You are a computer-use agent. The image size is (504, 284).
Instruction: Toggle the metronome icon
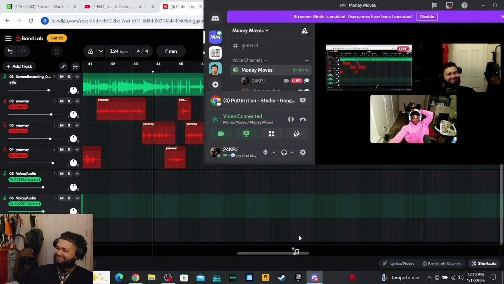pos(91,51)
